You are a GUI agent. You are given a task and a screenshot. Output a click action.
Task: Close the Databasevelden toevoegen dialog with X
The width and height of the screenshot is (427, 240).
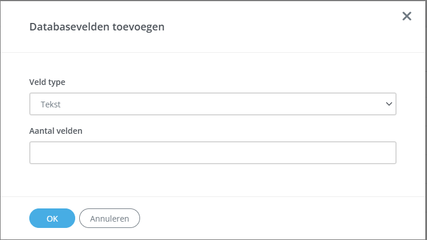(407, 16)
